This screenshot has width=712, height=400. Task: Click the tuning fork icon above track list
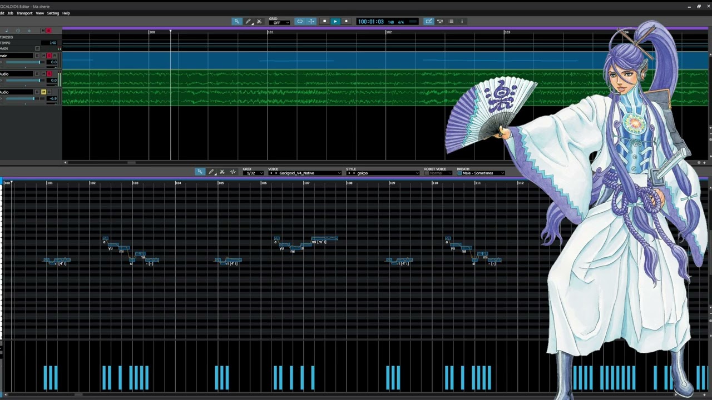tap(29, 31)
